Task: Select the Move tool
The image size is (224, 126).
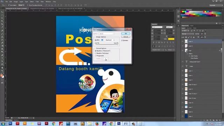Action: coord(2,12)
